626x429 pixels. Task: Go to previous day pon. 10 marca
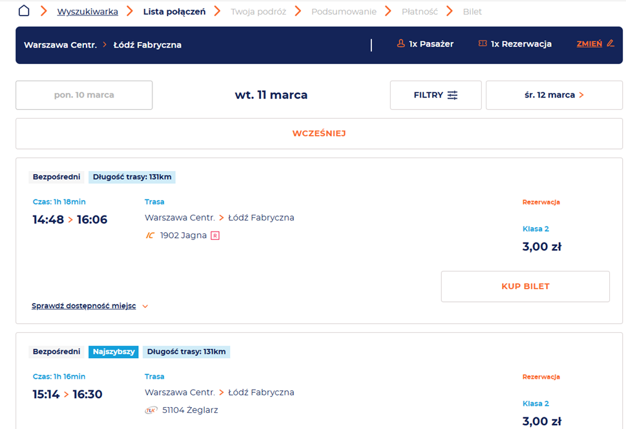pyautogui.click(x=84, y=95)
